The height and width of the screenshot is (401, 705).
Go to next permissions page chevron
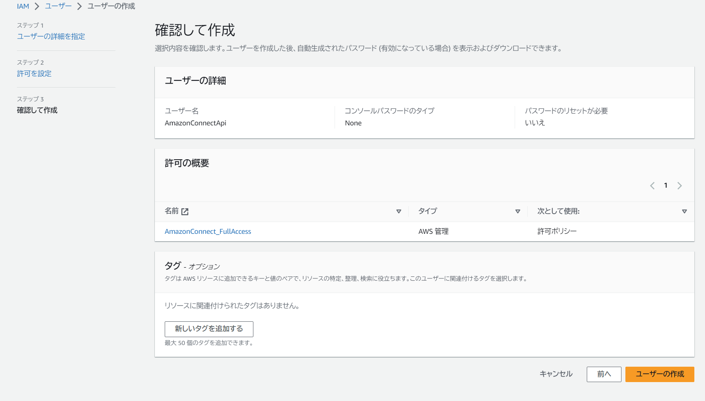pos(679,186)
